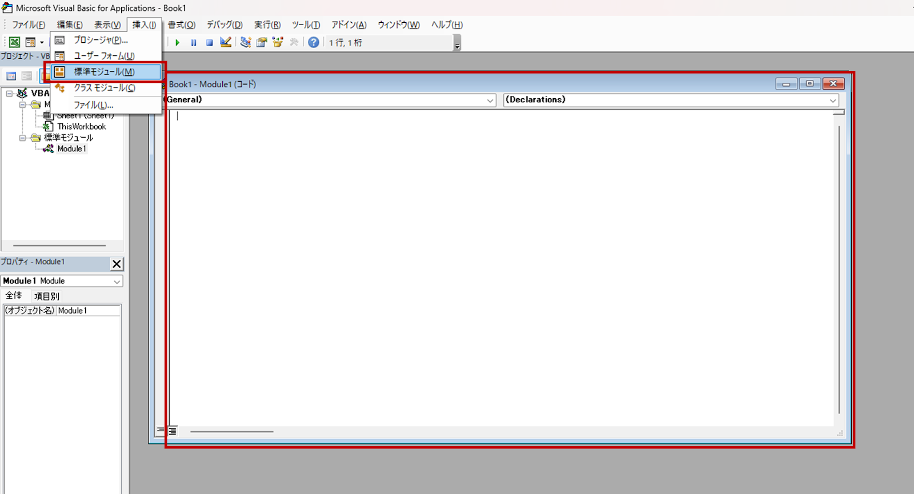914x494 pixels.
Task: Switch to the 全体 properties tab
Action: pyautogui.click(x=14, y=296)
